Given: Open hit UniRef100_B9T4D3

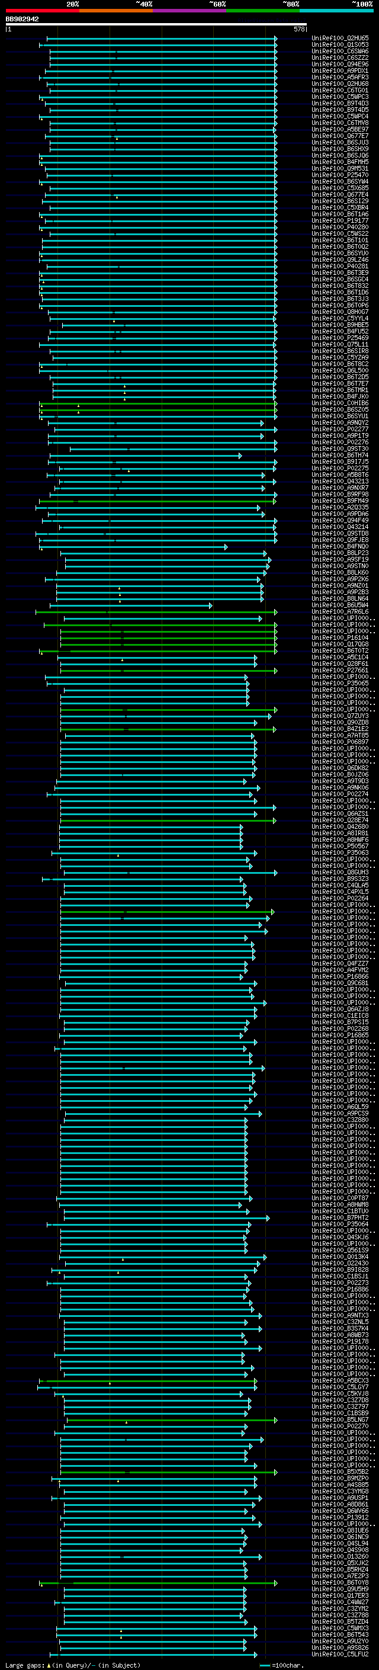Looking at the screenshot, I should (x=340, y=104).
